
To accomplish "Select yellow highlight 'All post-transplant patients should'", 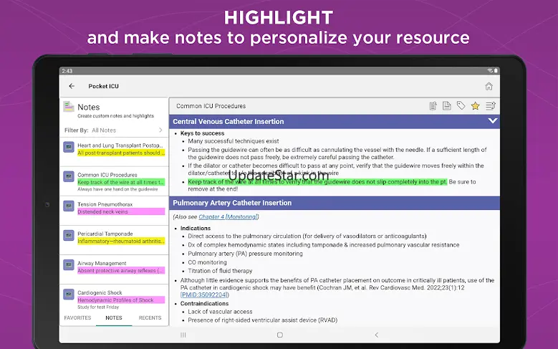I will point(121,153).
